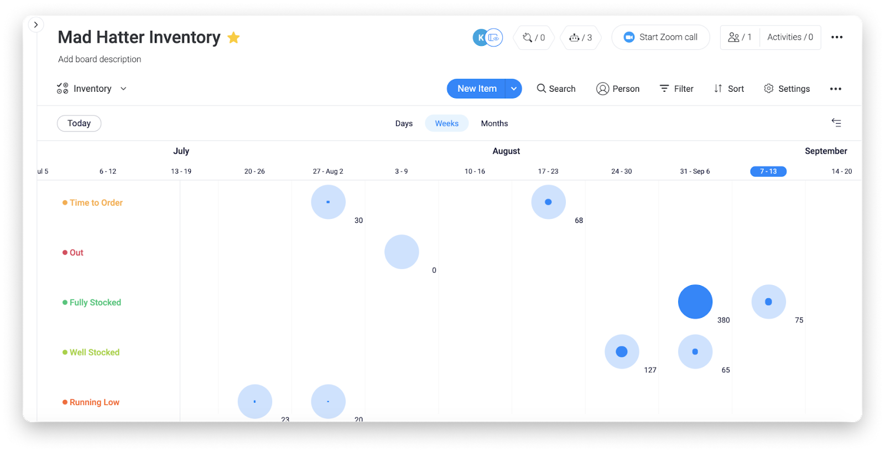Open the integrations counter / 0
This screenshot has width=885, height=452.
point(534,38)
